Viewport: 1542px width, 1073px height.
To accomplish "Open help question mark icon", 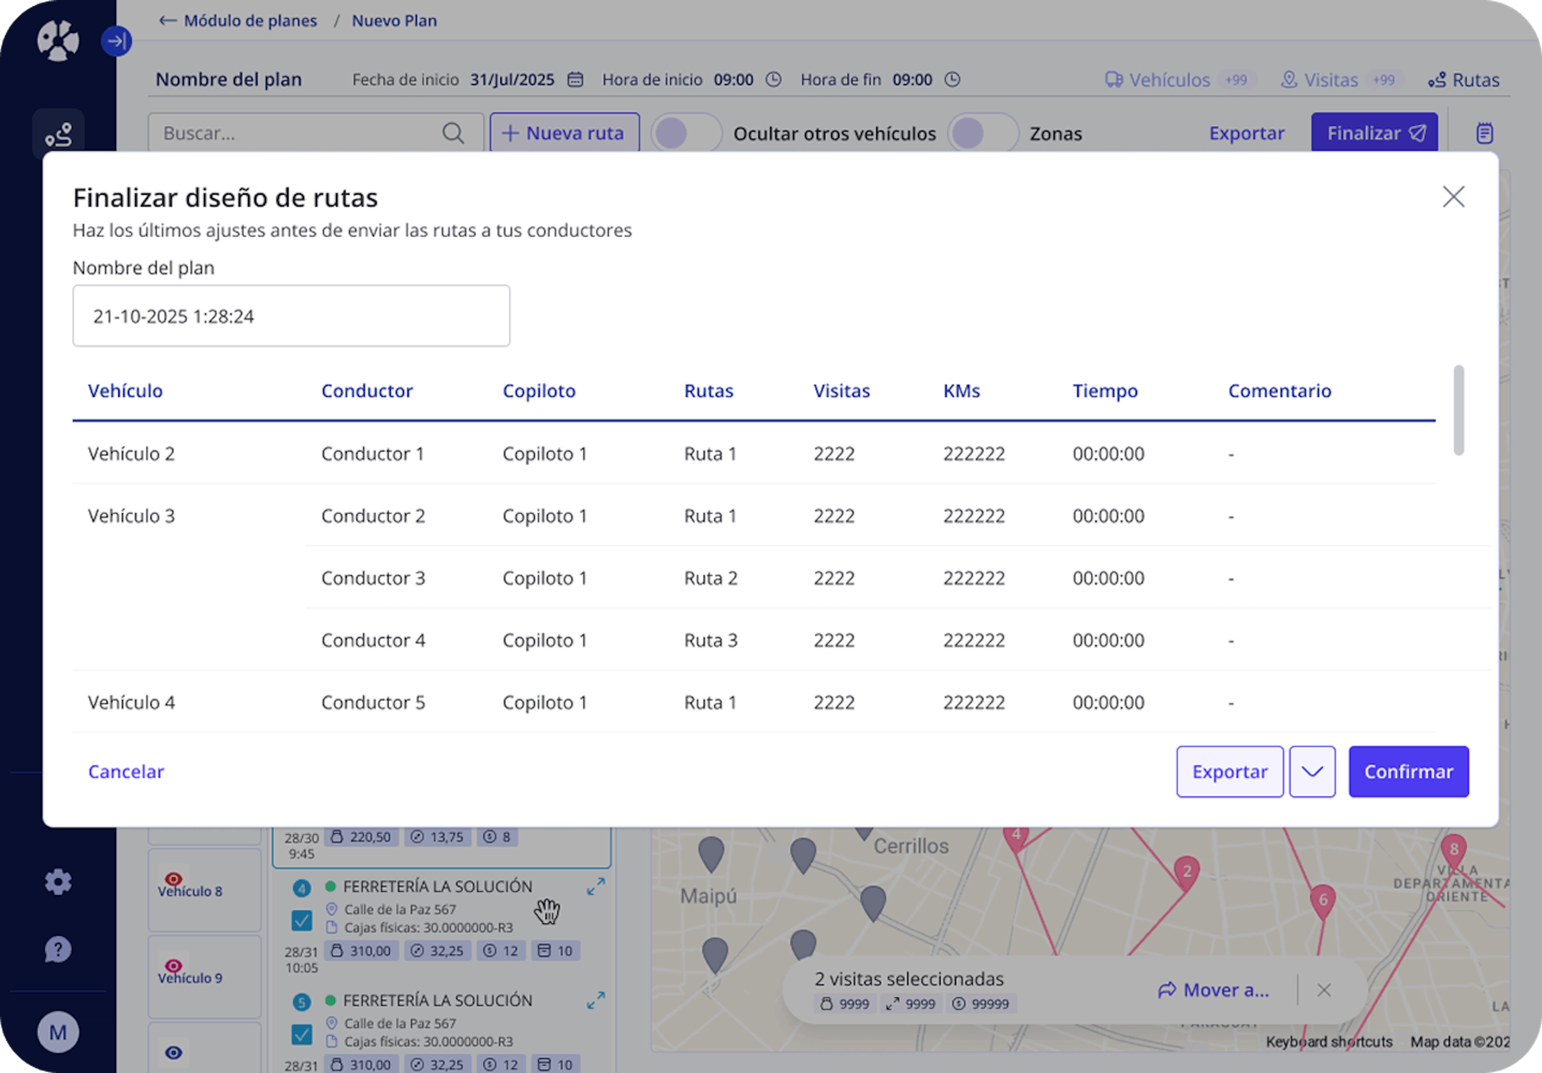I will point(59,949).
